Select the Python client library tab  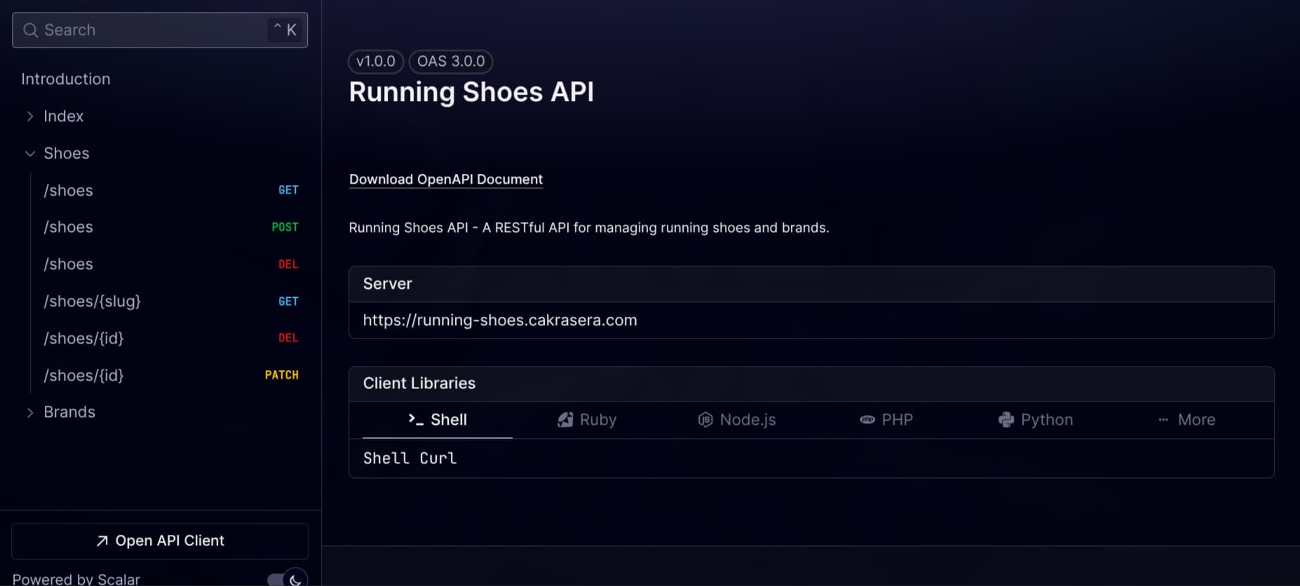coord(1036,420)
